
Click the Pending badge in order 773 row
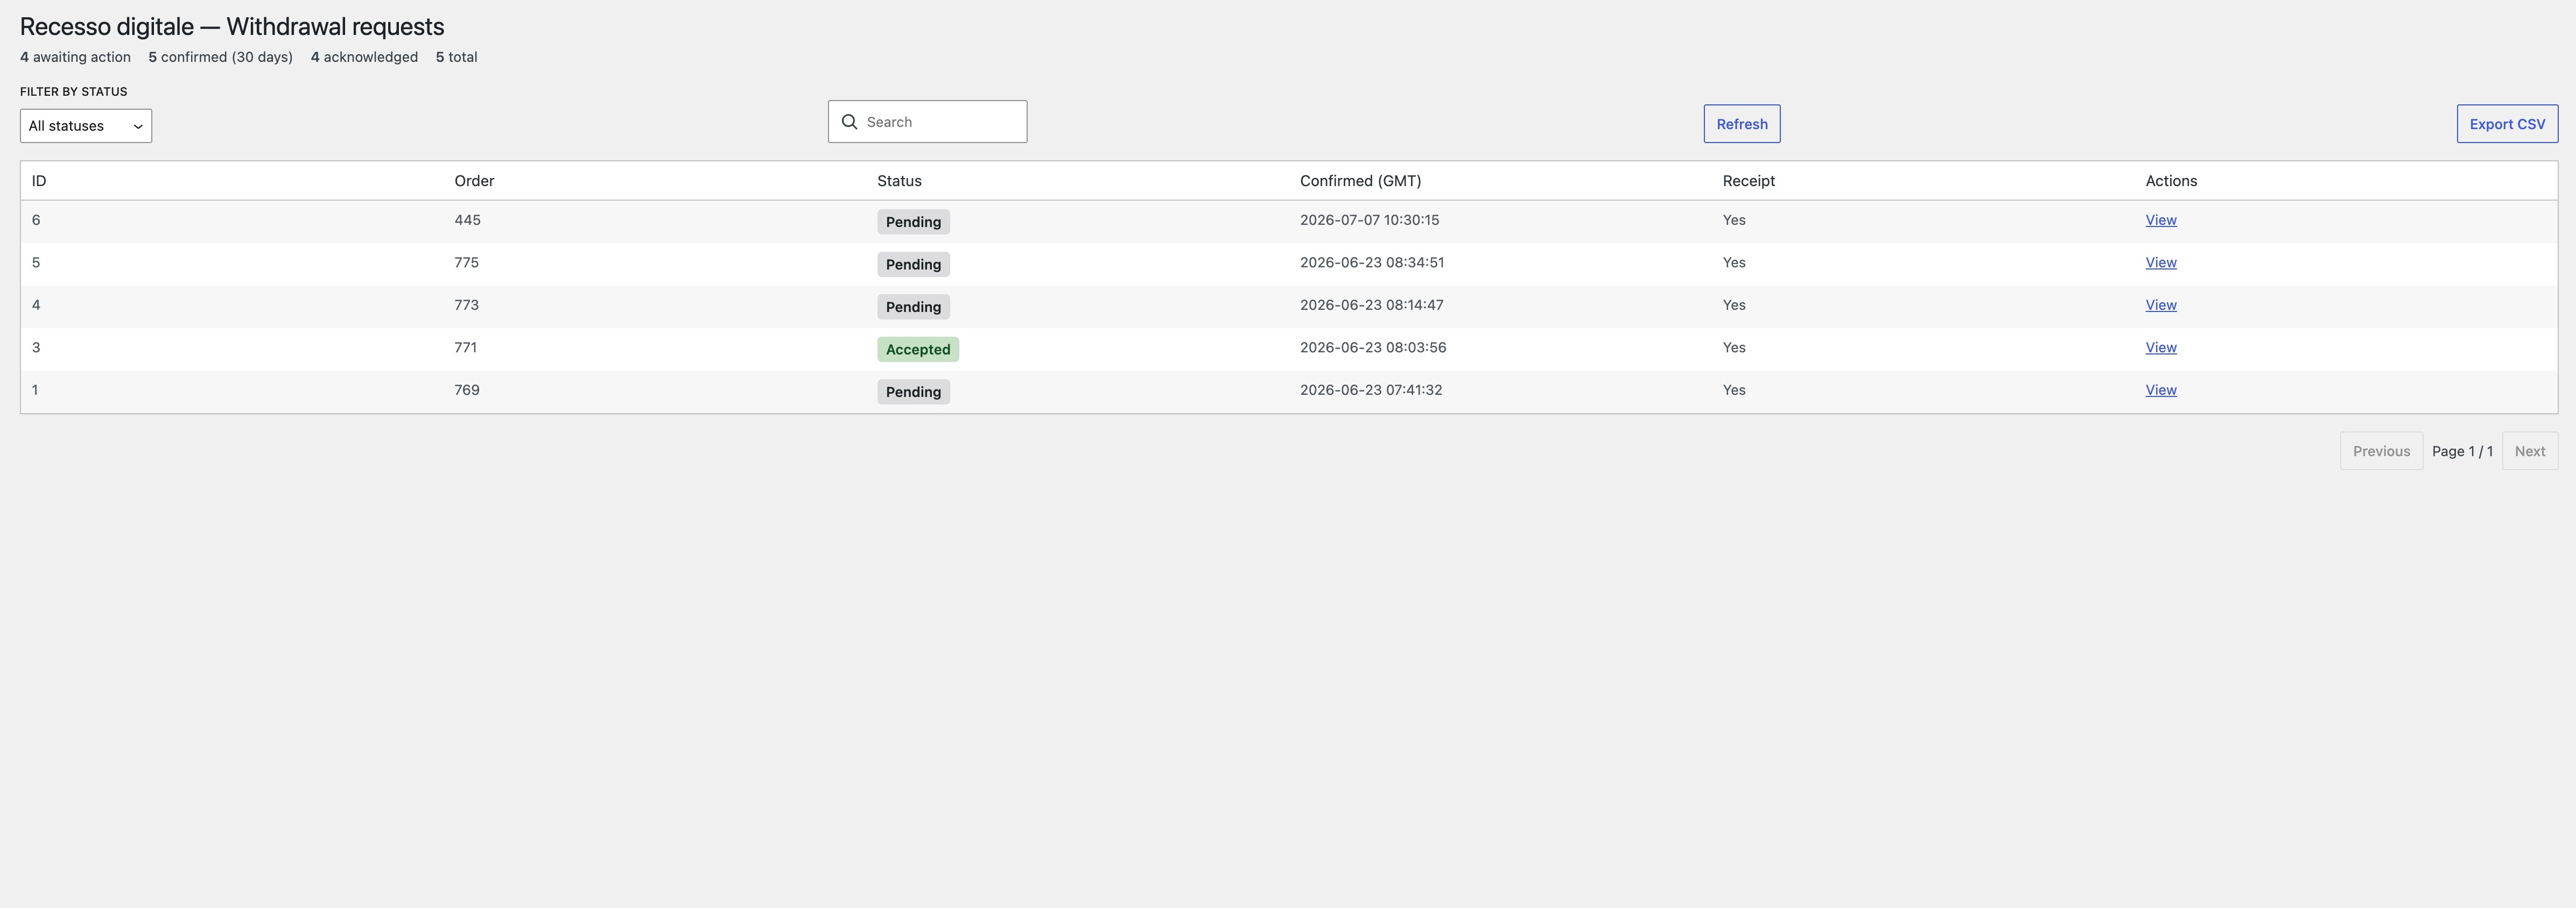[x=913, y=307]
